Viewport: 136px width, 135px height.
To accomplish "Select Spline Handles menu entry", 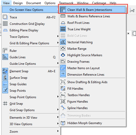I will coord(93,108).
